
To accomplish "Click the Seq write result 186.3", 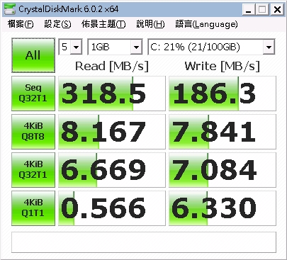I will (x=223, y=94).
